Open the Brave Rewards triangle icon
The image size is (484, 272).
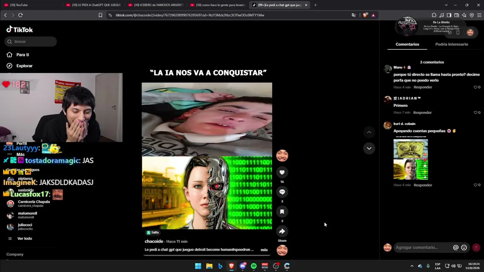click(373, 15)
